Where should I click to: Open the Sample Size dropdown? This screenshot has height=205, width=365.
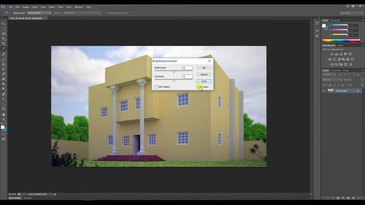pos(39,13)
